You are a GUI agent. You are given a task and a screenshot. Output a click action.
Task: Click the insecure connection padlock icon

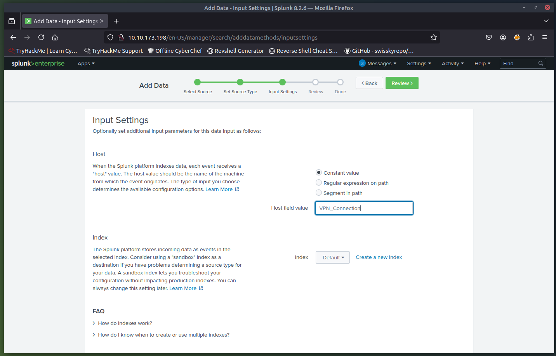point(121,37)
